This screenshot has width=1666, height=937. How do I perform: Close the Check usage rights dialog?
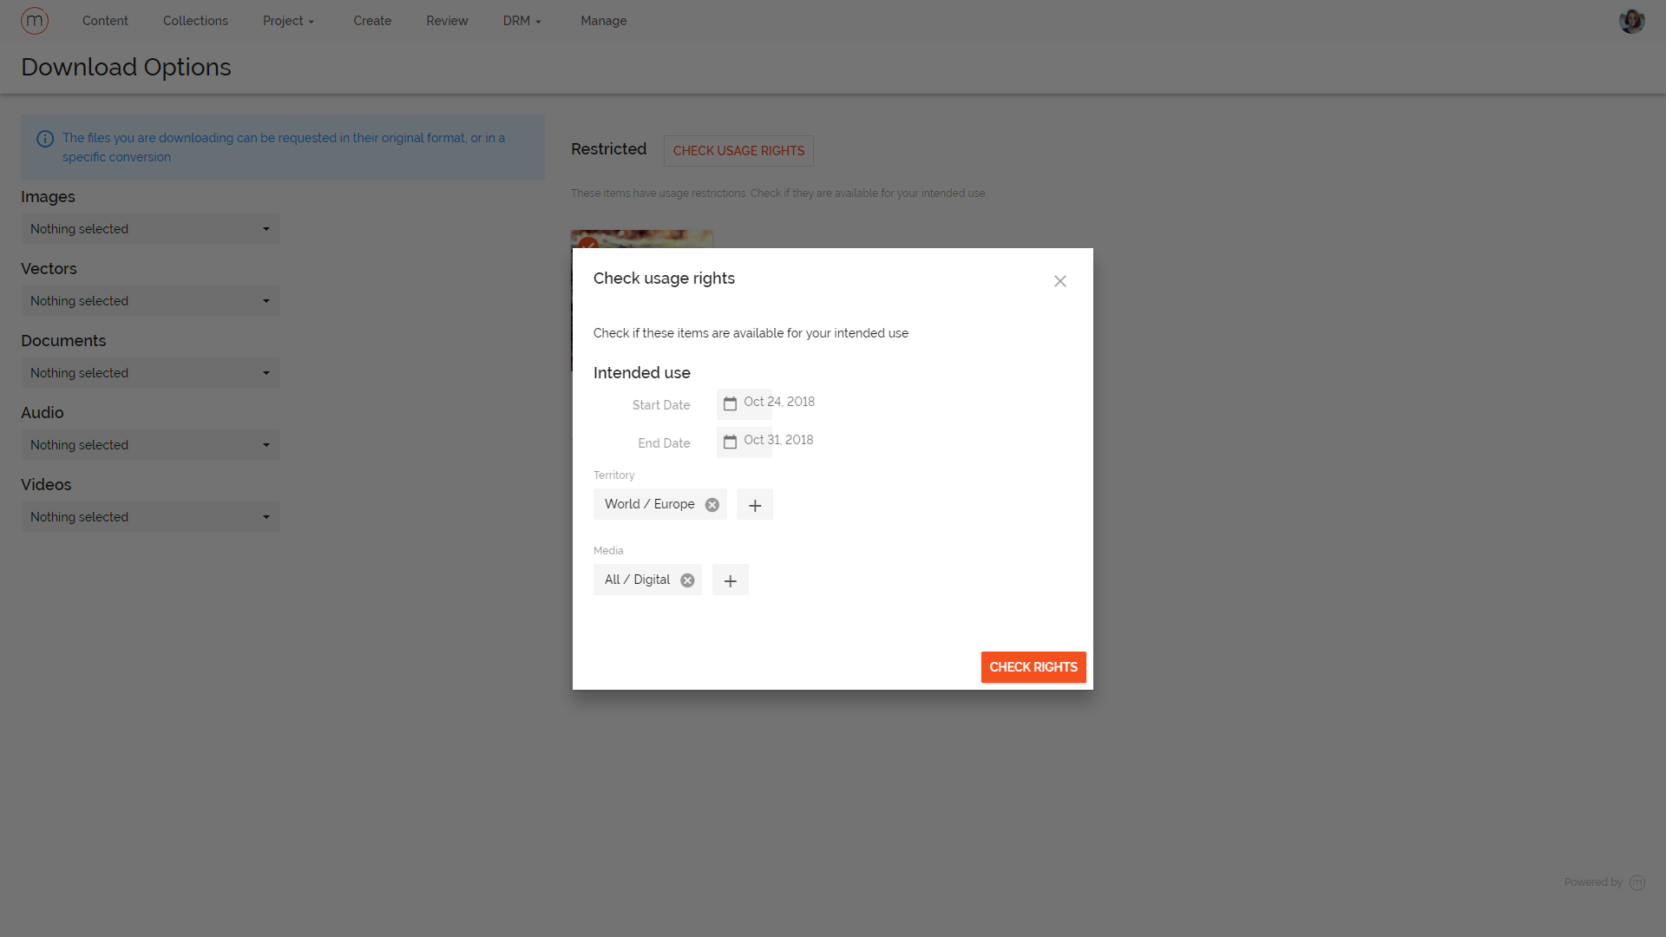pyautogui.click(x=1059, y=281)
